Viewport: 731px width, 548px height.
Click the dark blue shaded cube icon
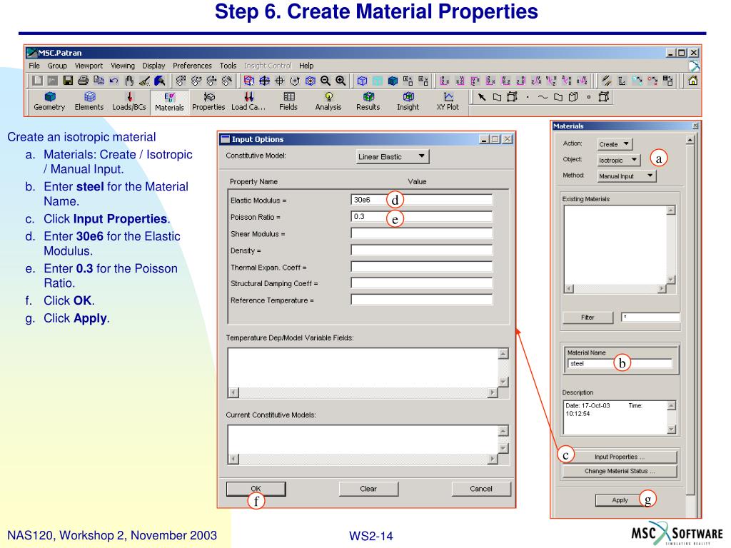[x=393, y=81]
